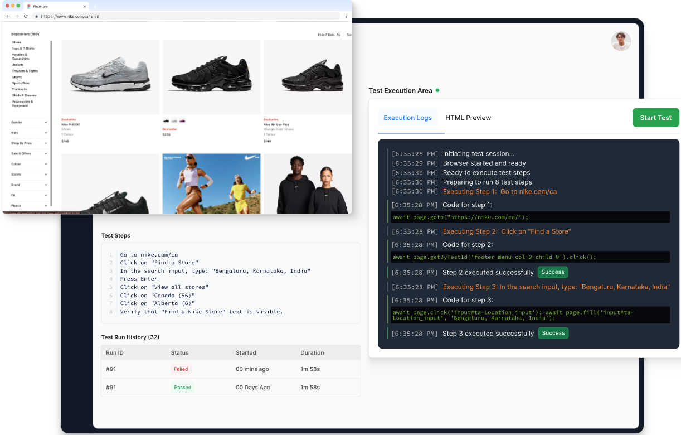
Task: Click the getByTestId code line for step 2
Action: pyautogui.click(x=530, y=257)
